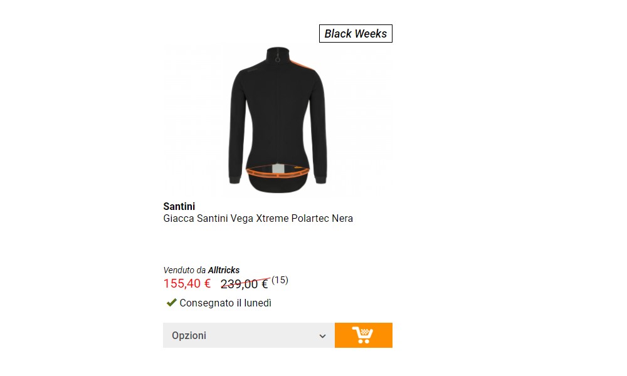Click the crossed-out 239,00 € original price
The height and width of the screenshot is (376, 627).
point(245,284)
